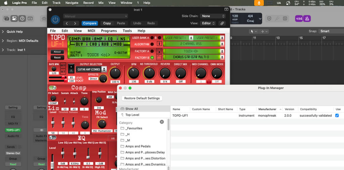
Task: Select the User Bank A LED
Action: point(152,38)
